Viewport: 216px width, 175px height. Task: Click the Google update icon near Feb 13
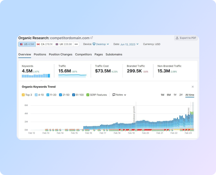click(46, 130)
